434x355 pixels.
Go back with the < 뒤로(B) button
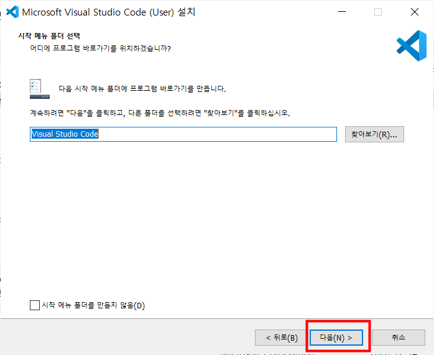282,338
